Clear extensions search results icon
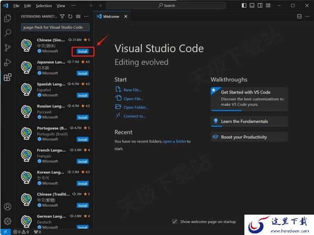Viewport: 314px width, 235px height. pyautogui.click(x=78, y=16)
